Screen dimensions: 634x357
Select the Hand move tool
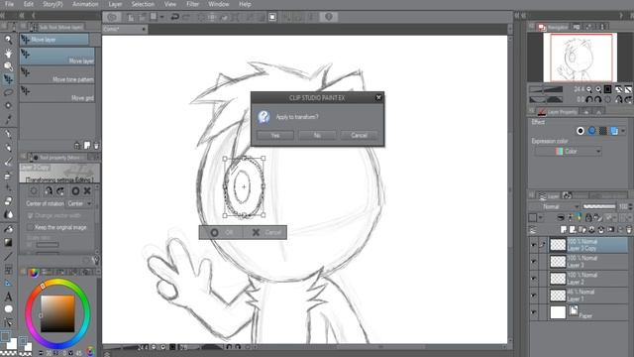8,53
